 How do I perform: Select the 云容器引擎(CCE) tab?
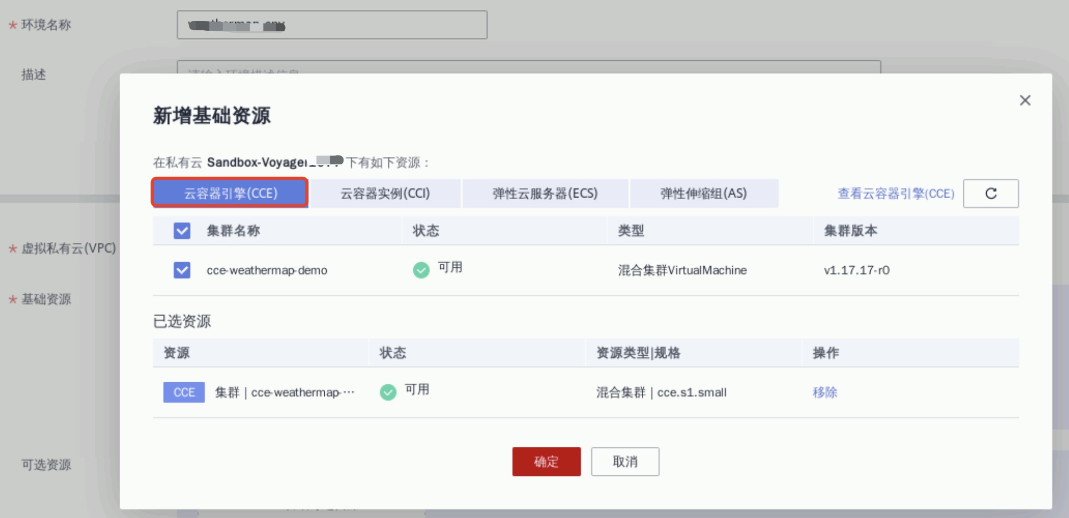tap(230, 193)
